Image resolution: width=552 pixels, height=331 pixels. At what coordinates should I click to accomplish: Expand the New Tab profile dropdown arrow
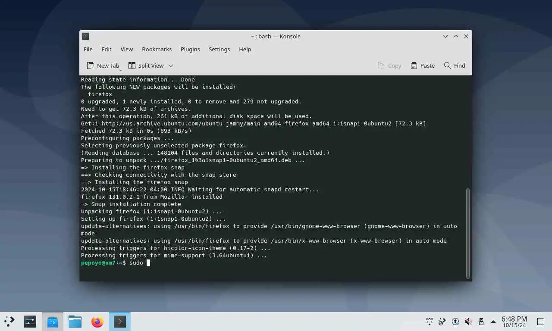[x=120, y=69]
